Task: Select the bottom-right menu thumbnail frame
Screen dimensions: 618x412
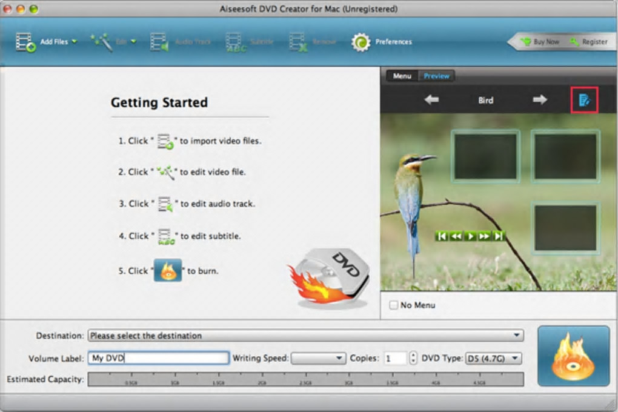Action: tap(565, 228)
